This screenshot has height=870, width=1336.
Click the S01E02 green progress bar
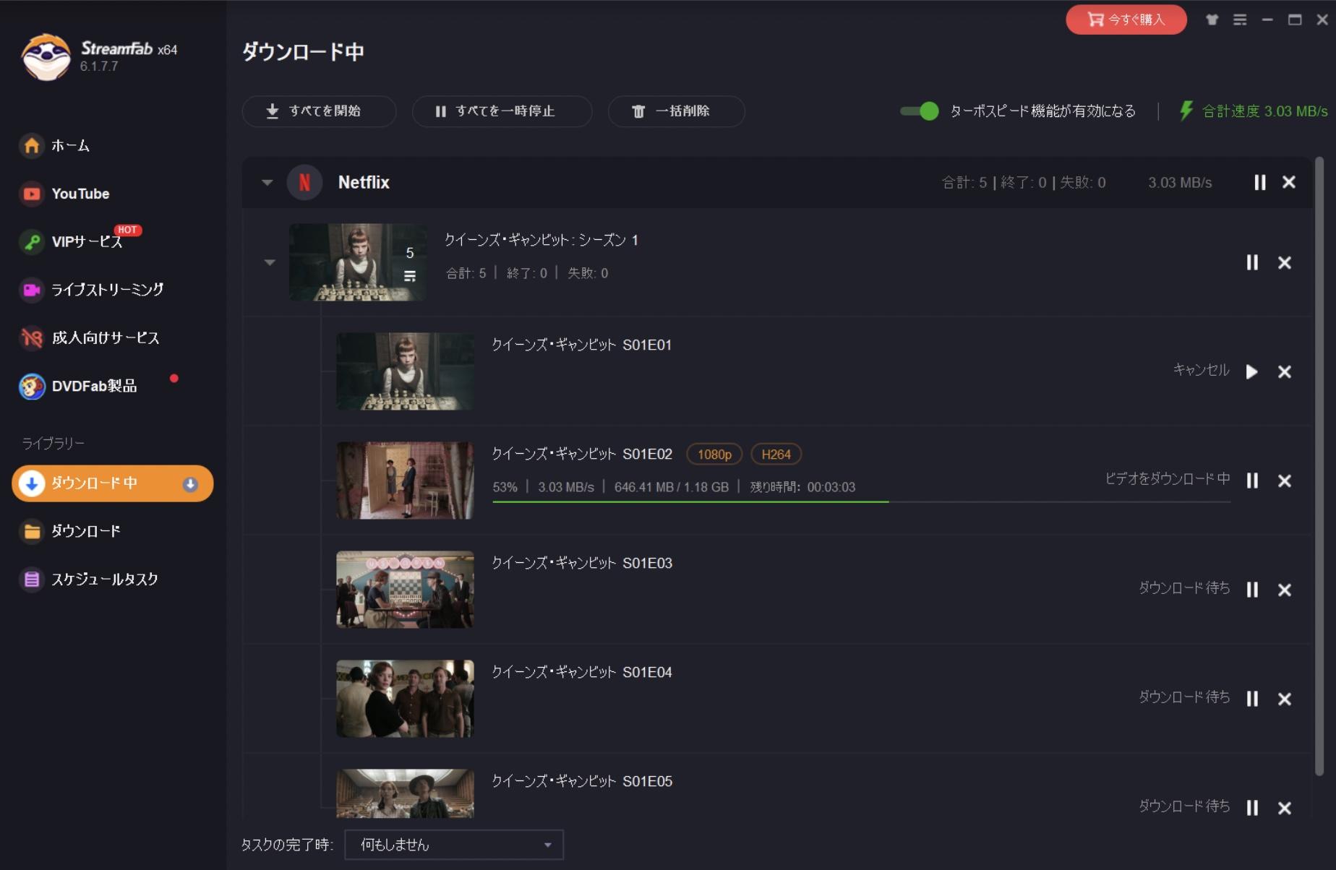tap(690, 501)
